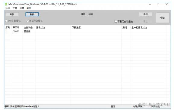Open the SMT menu
Viewport: 174px width, 110px height.
click(8, 8)
